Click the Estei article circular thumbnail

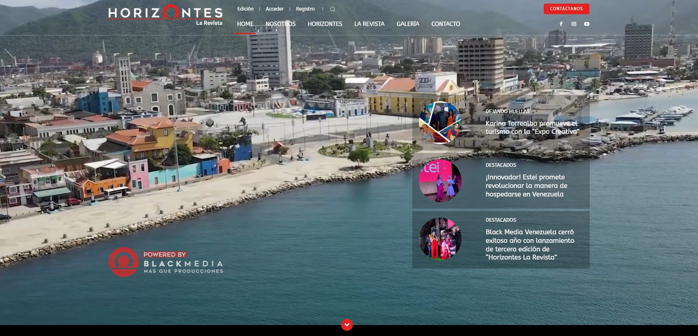[440, 181]
